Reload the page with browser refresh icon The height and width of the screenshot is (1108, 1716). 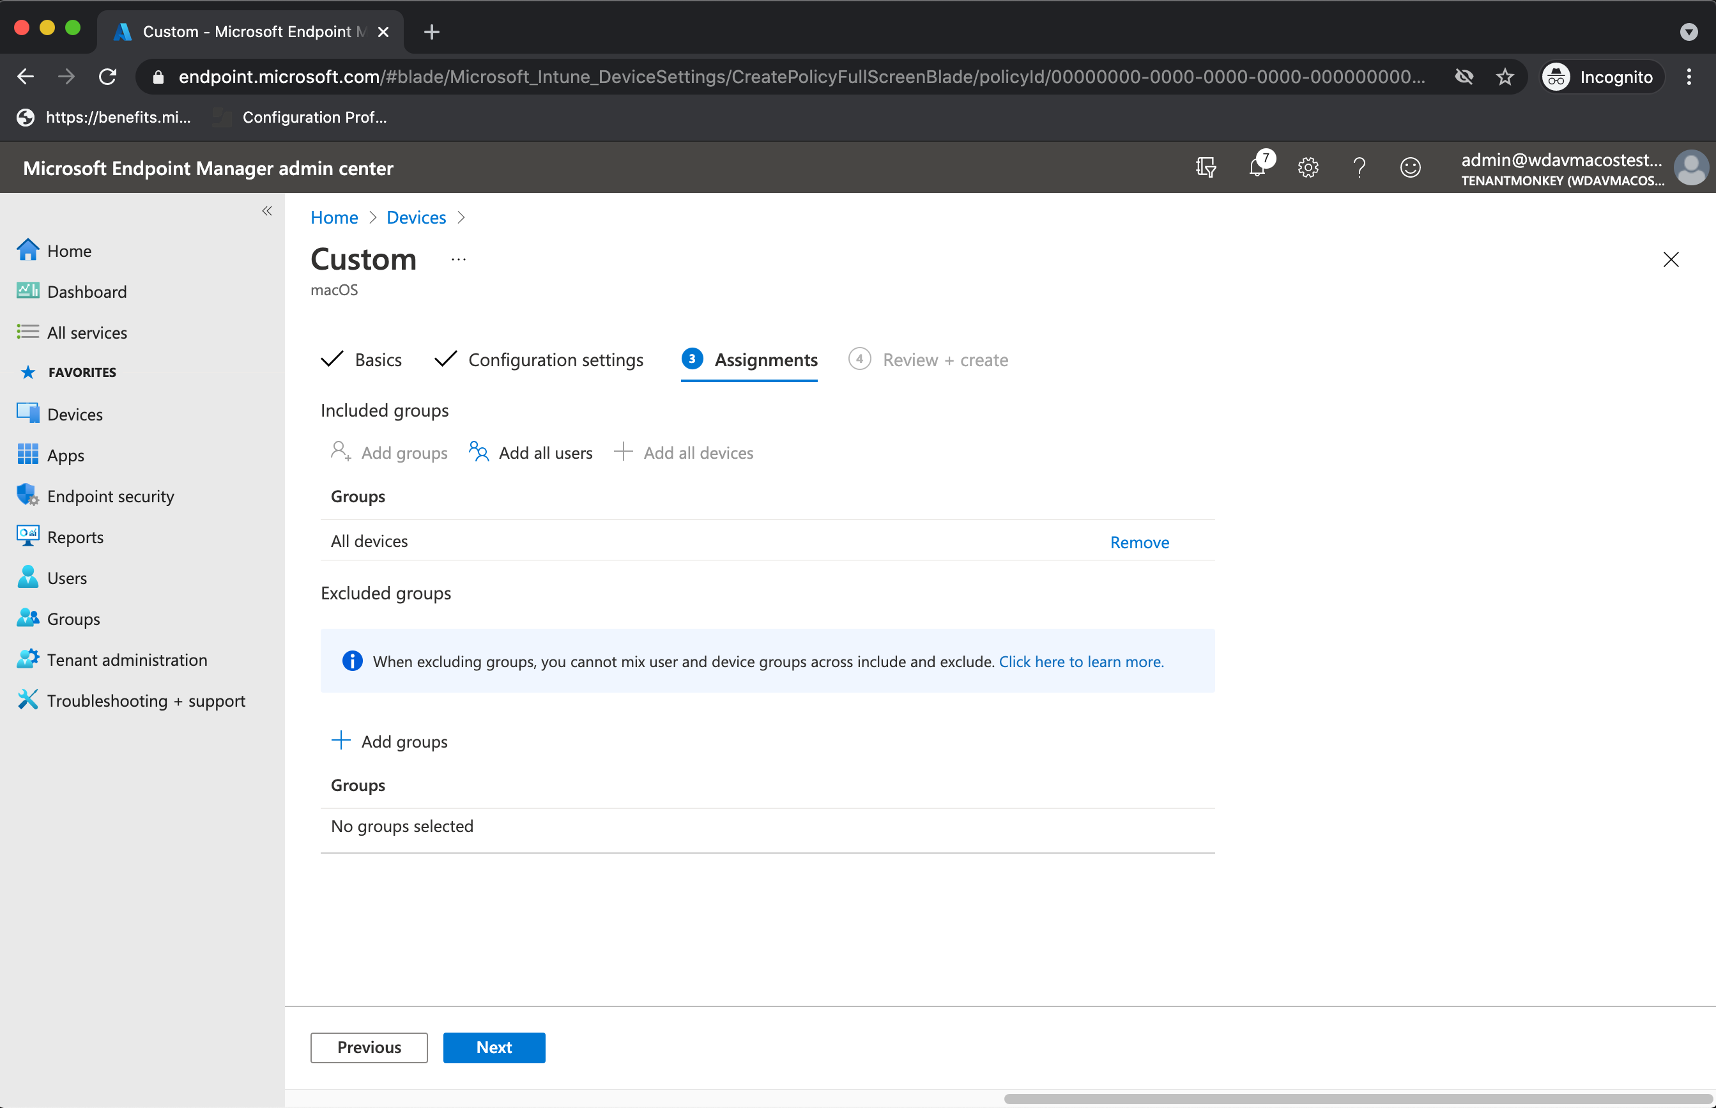(108, 77)
